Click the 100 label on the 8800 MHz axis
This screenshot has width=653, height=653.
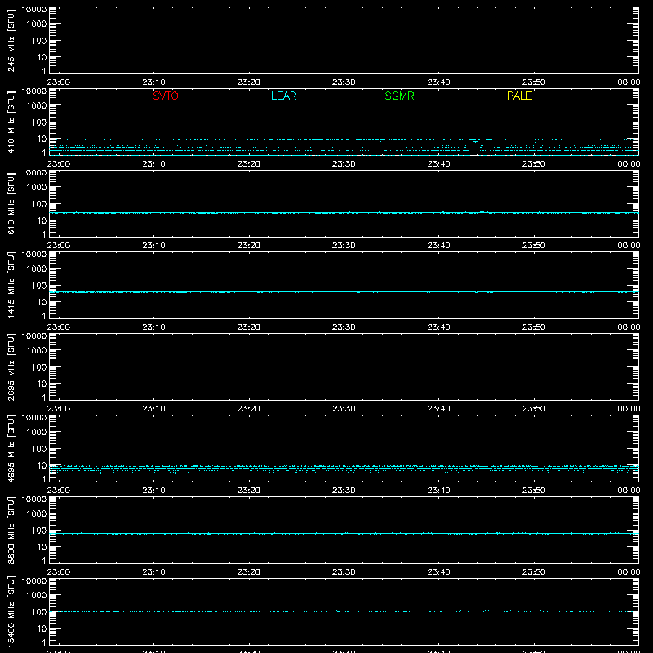39,531
